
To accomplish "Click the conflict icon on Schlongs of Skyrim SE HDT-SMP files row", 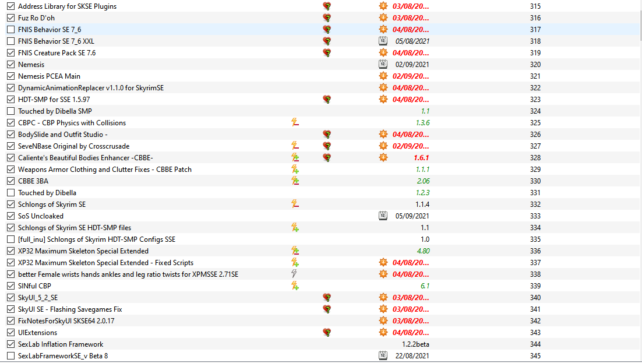I will 295,227.
